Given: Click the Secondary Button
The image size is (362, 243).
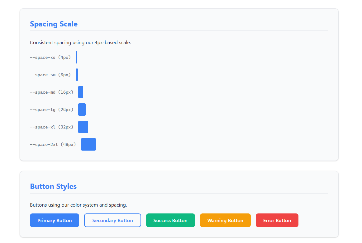Looking at the screenshot, I should point(112,220).
